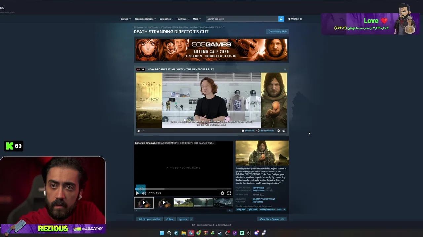The image size is (423, 237).
Task: Open Telegram from the taskbar
Action: [x=191, y=233]
